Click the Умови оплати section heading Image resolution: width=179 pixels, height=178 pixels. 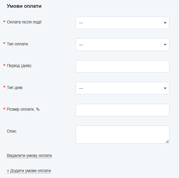(x=24, y=6)
